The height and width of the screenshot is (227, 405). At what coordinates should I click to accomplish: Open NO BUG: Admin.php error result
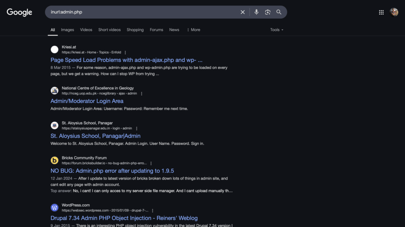point(112,171)
